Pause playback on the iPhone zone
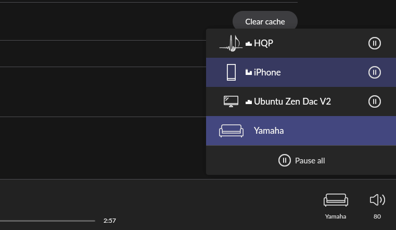The image size is (396, 230). [374, 72]
